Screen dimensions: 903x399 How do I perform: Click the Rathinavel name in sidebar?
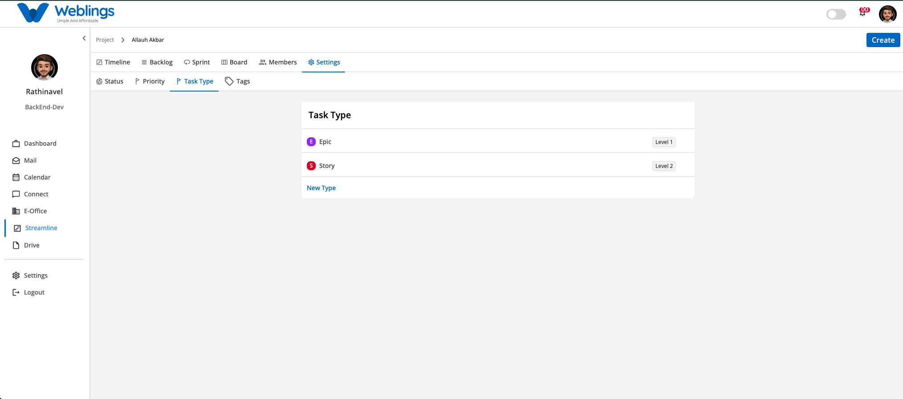pyautogui.click(x=45, y=92)
